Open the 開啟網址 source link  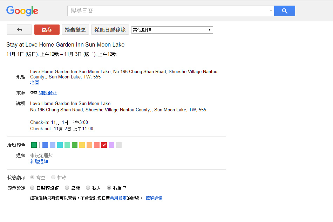(x=48, y=93)
